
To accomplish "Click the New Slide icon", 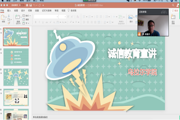I will click(x=17, y=17).
